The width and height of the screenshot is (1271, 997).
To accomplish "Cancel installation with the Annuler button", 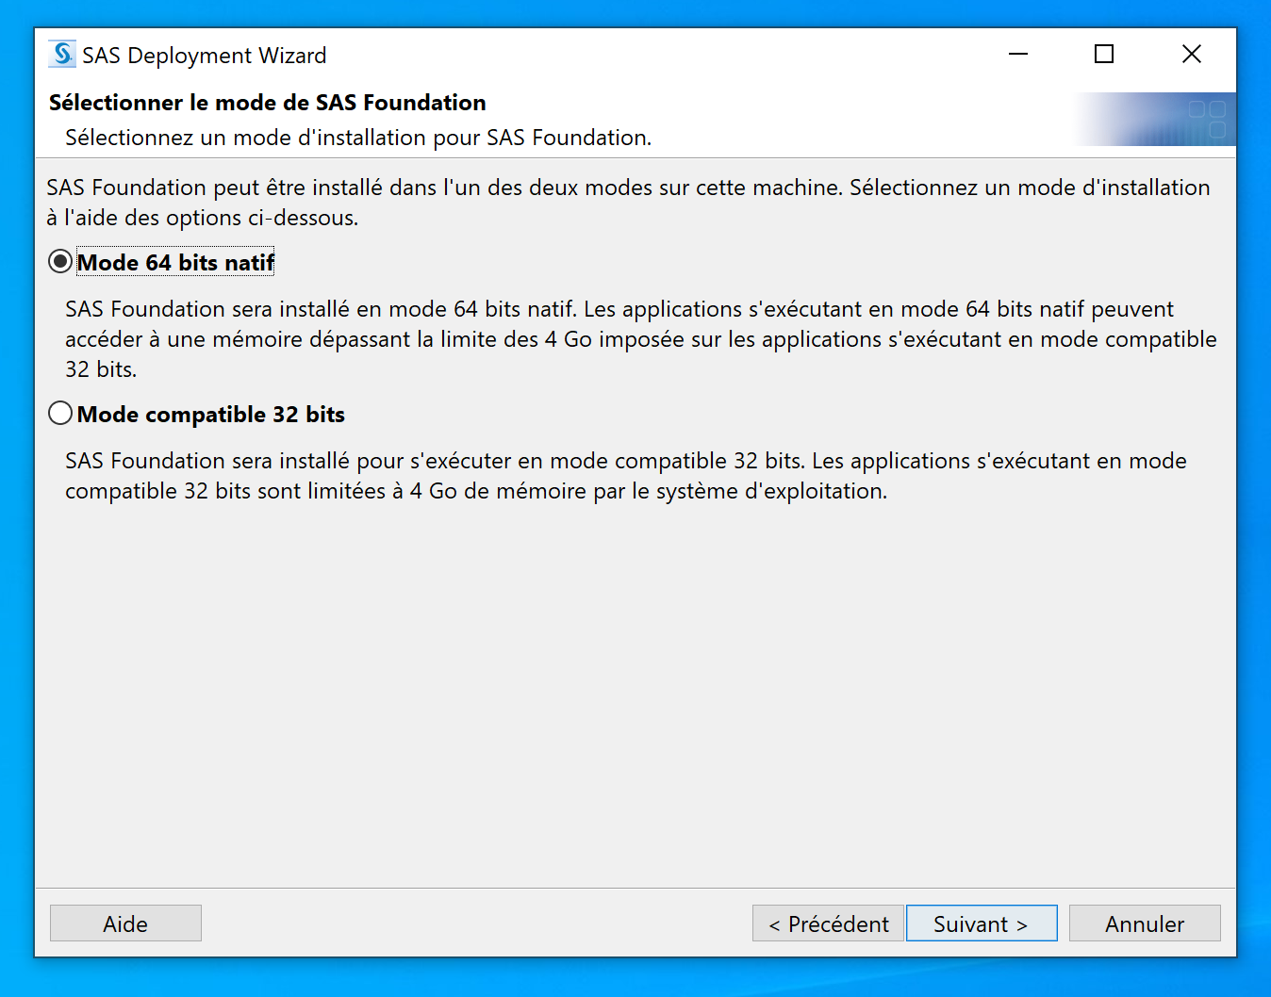I will pyautogui.click(x=1144, y=923).
